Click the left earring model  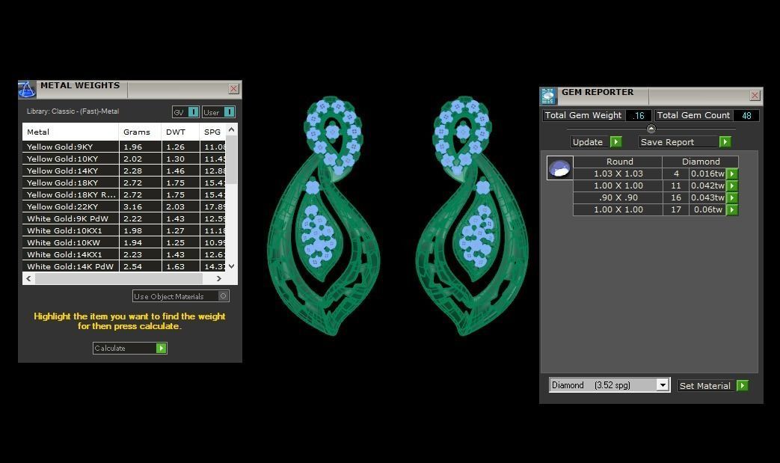(x=325, y=216)
